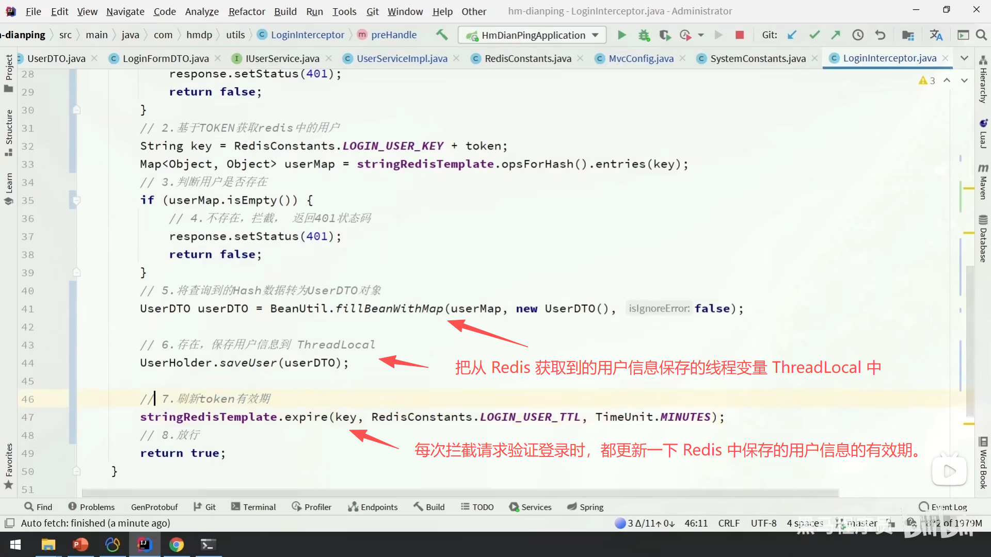Click the Git update project arrow
This screenshot has height=557, width=991.
(x=792, y=35)
